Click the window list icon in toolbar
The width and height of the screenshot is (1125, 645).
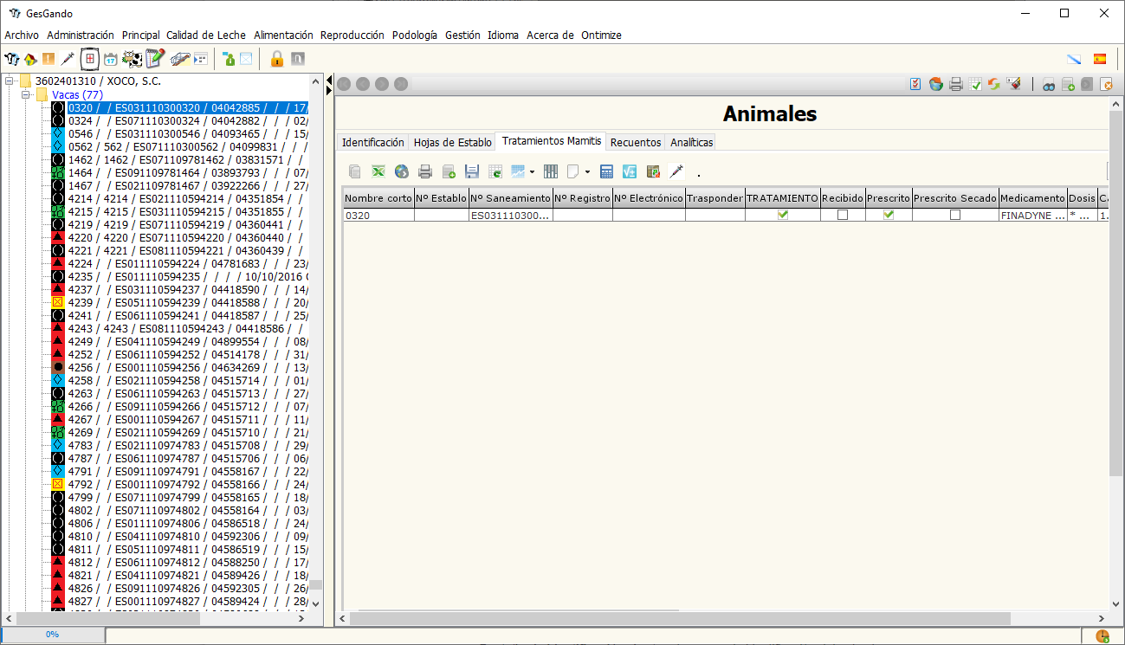200,59
